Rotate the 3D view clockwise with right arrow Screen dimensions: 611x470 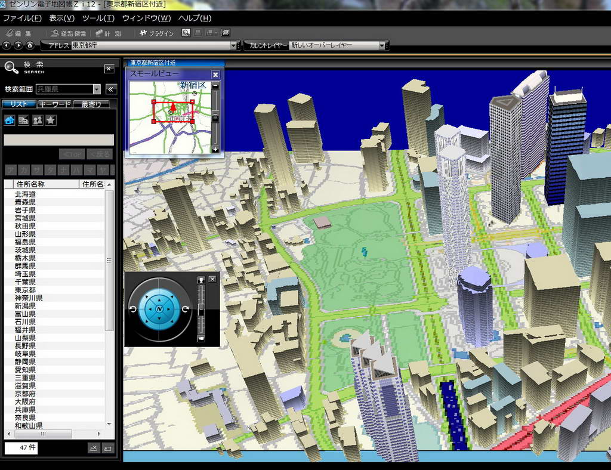coord(186,309)
